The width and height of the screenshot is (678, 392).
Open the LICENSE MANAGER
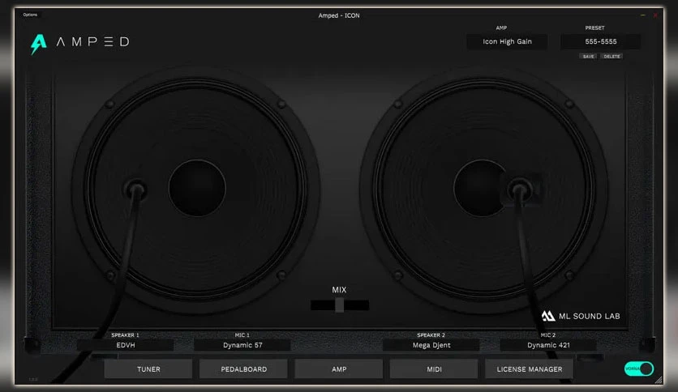tap(530, 369)
